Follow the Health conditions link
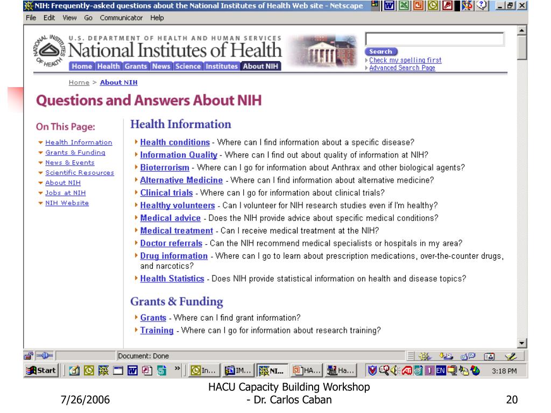Viewport: 551px width, 413px height. (x=175, y=142)
